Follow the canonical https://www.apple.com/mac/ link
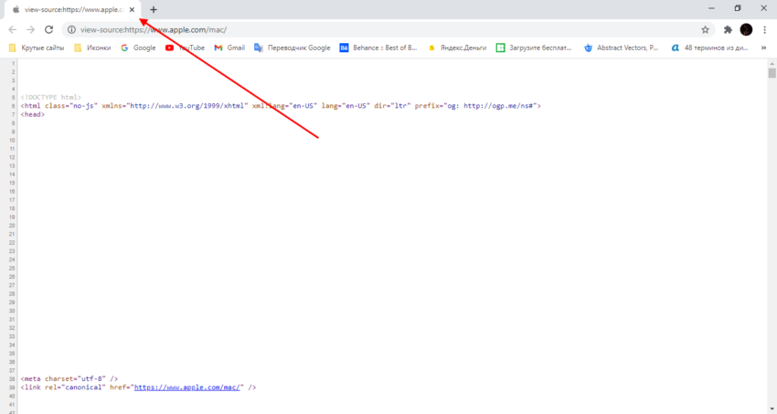The image size is (777, 414). (188, 387)
